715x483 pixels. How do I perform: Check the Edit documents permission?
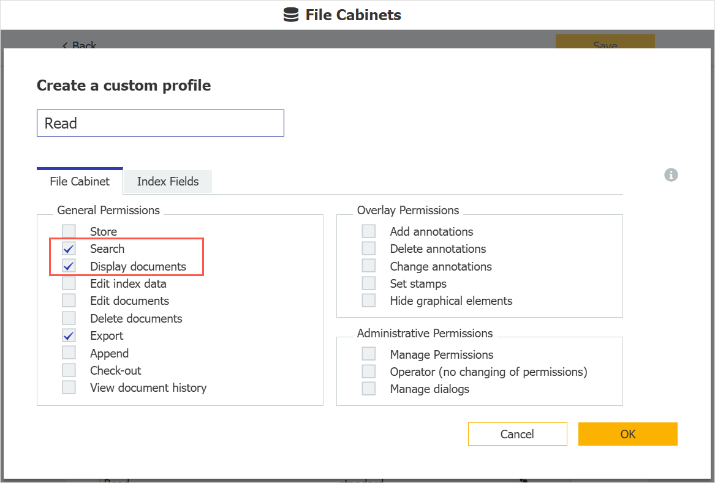[x=68, y=301]
